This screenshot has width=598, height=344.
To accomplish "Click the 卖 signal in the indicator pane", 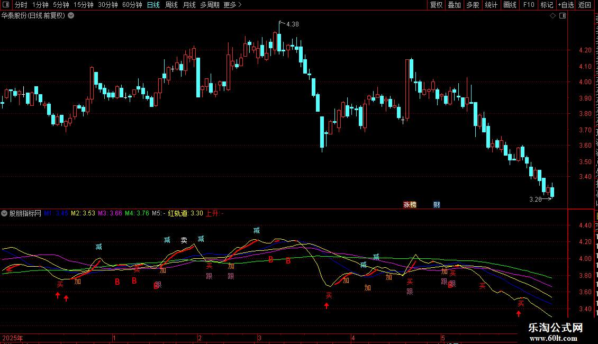I will click(184, 240).
